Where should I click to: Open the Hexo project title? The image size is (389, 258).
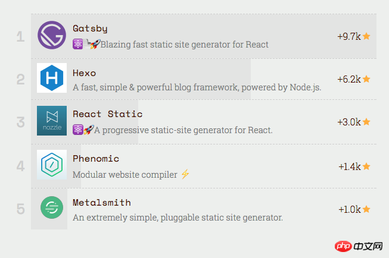click(x=85, y=73)
